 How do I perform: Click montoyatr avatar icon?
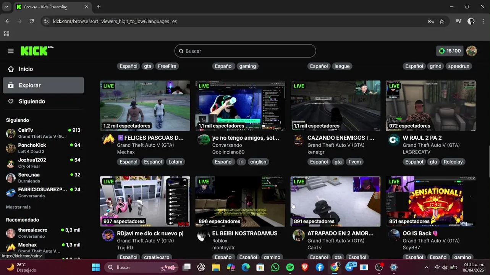(204, 235)
